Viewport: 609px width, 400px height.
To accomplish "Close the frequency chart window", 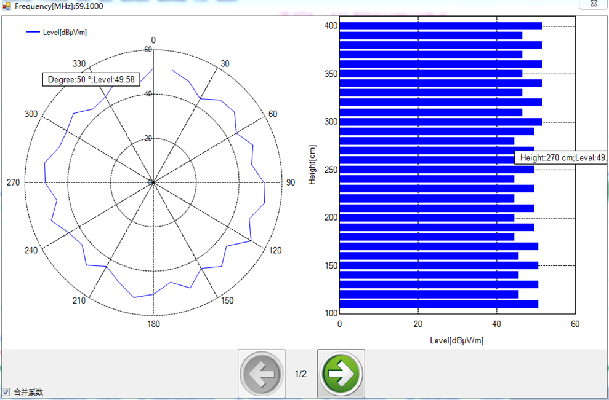I will (x=594, y=4).
